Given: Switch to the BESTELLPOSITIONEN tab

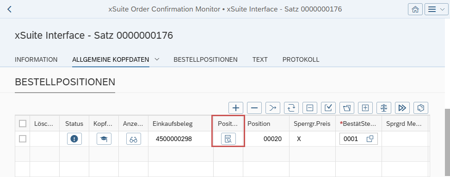Looking at the screenshot, I should [x=205, y=59].
